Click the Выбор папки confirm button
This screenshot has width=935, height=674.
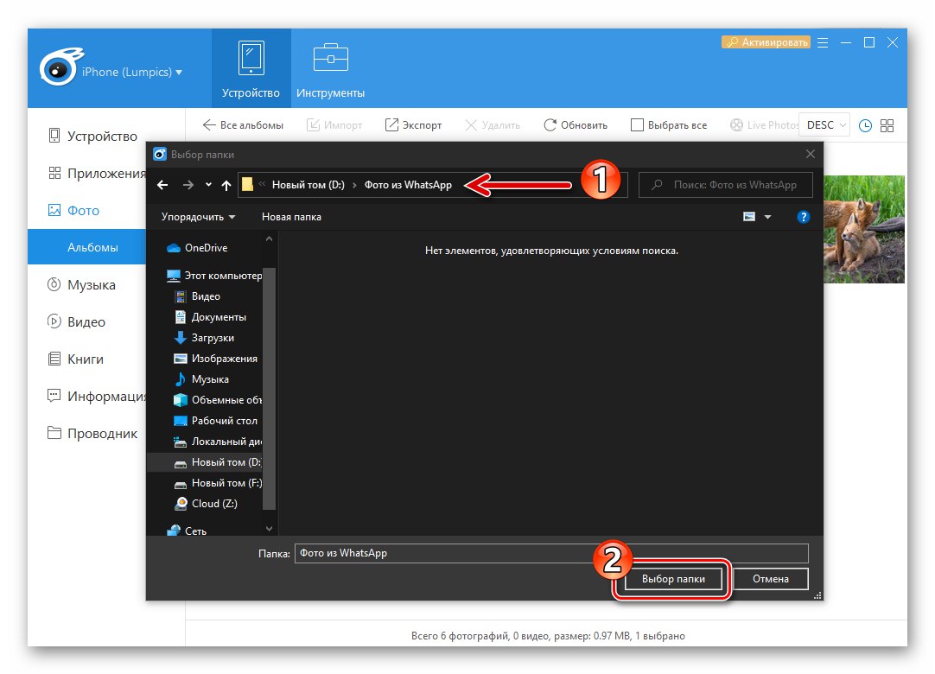pyautogui.click(x=673, y=579)
